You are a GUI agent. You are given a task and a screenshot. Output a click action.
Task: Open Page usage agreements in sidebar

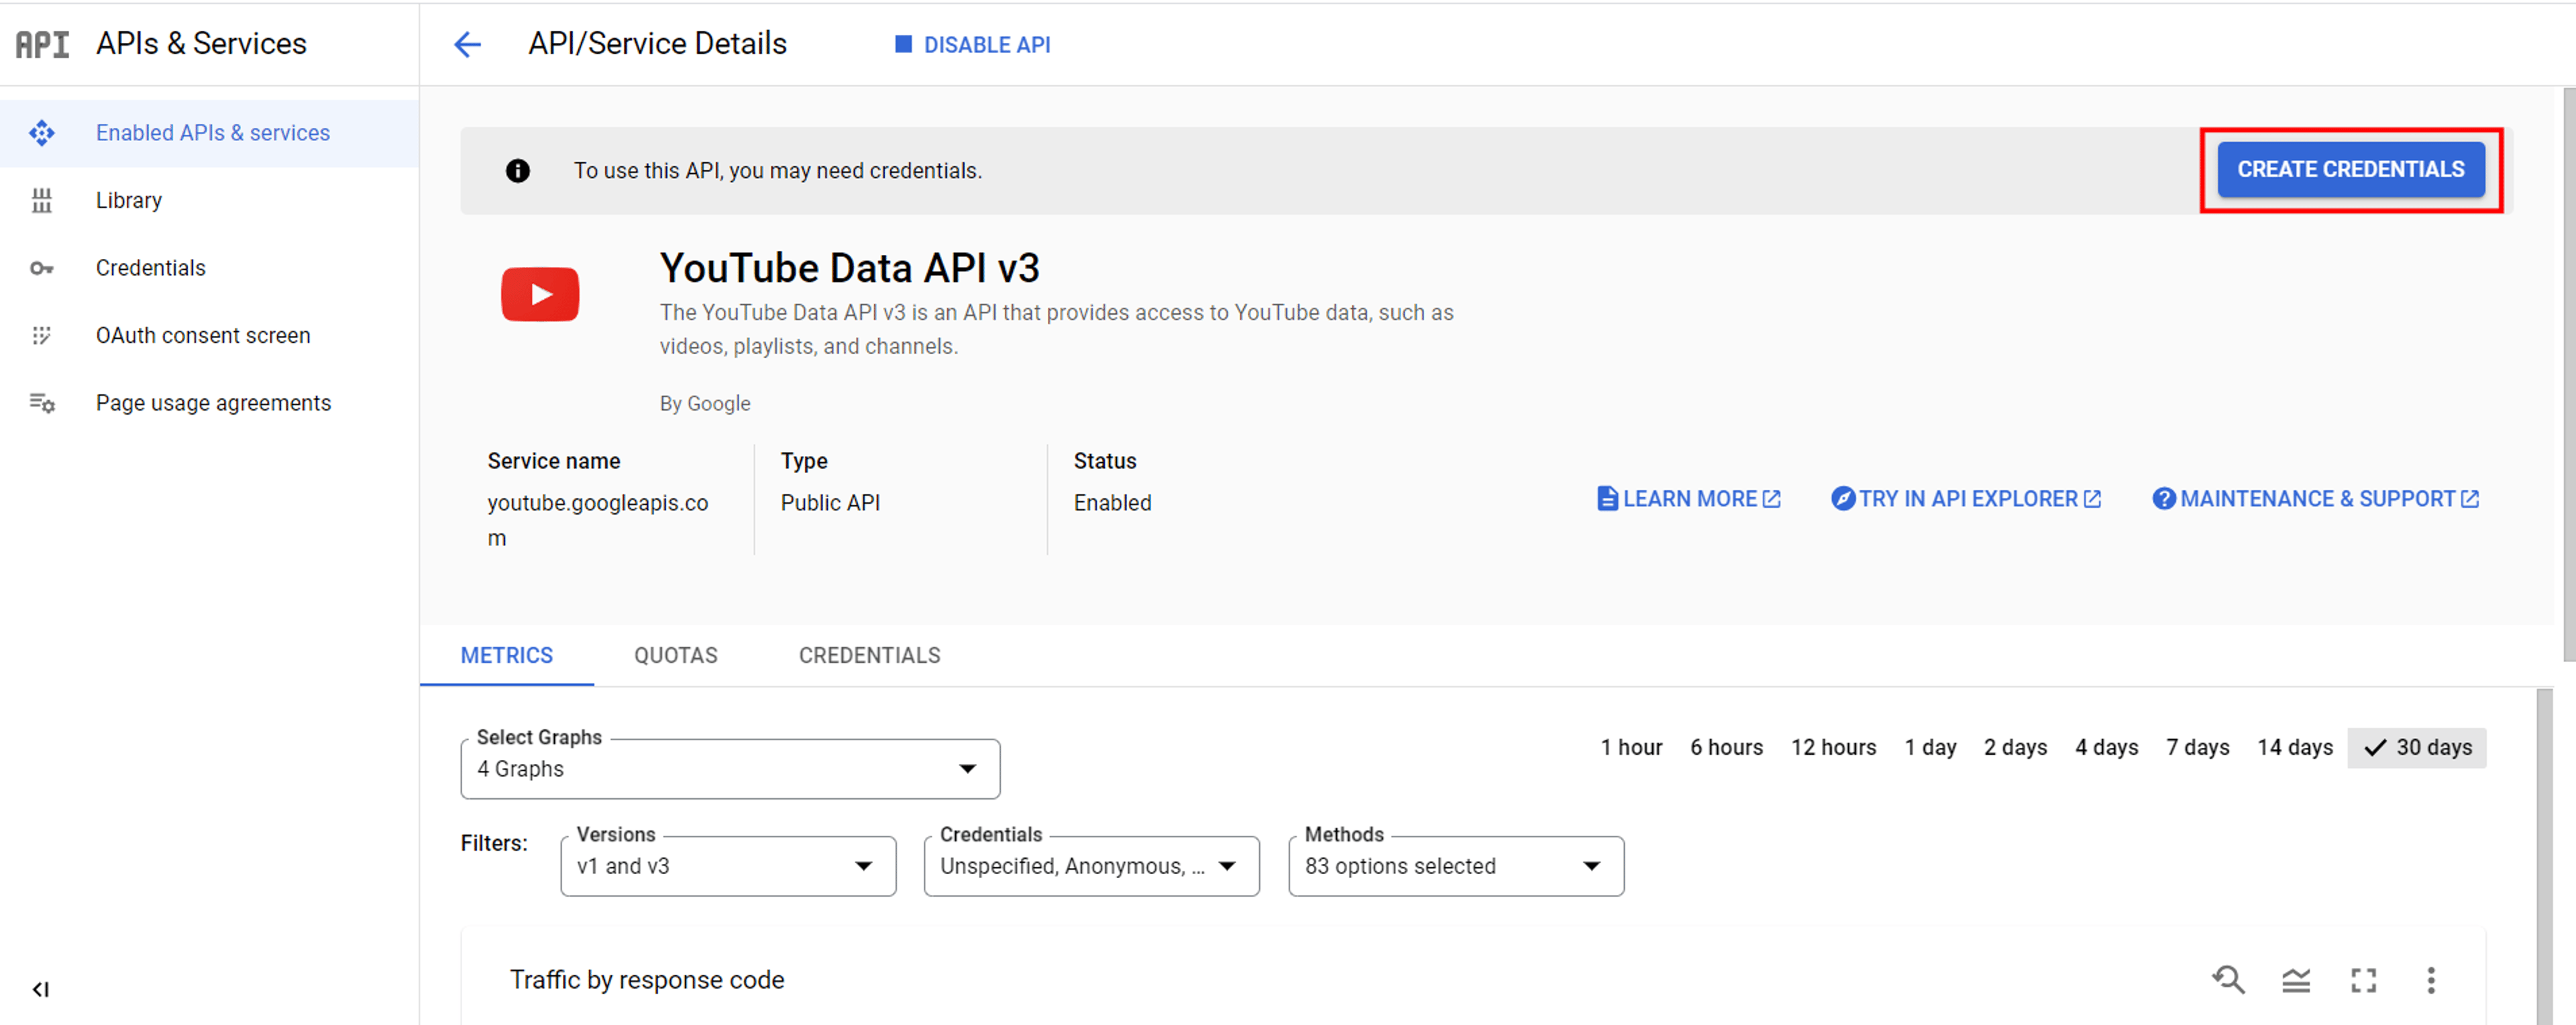tap(209, 403)
